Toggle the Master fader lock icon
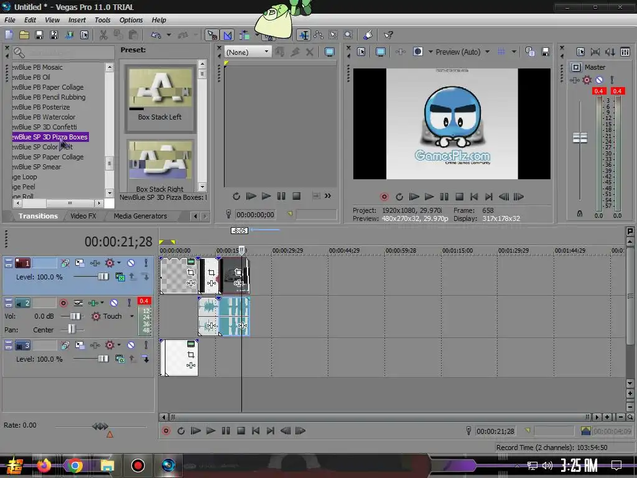 [580, 213]
